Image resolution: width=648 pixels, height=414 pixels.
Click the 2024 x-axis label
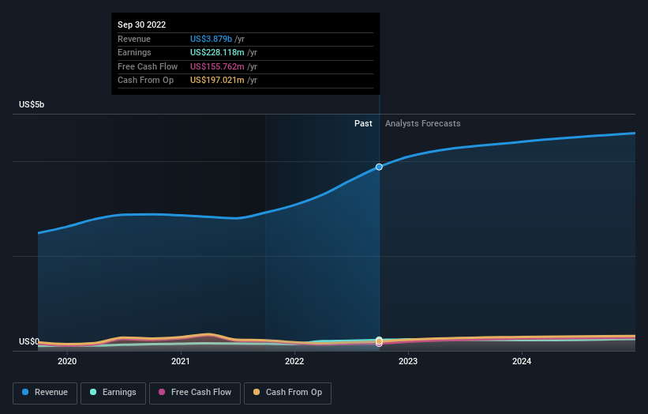tap(522, 361)
